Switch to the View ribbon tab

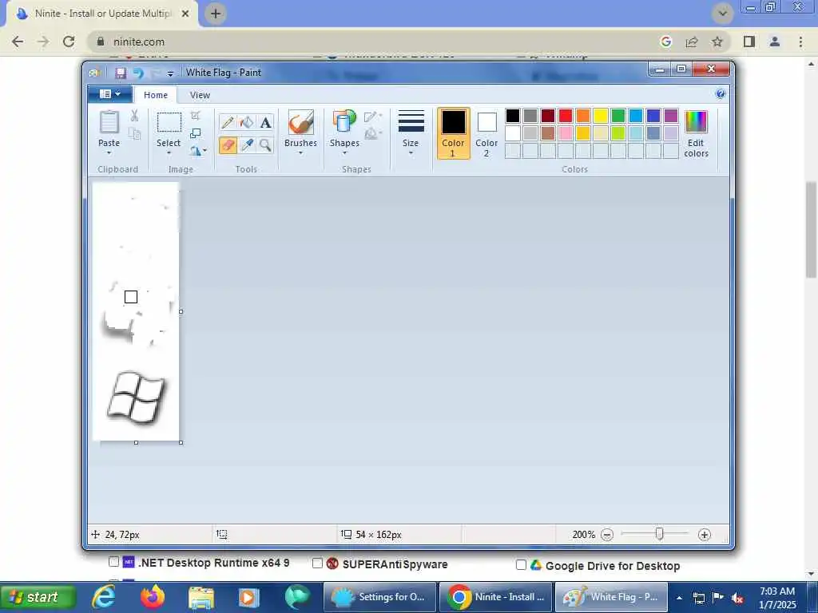click(200, 95)
